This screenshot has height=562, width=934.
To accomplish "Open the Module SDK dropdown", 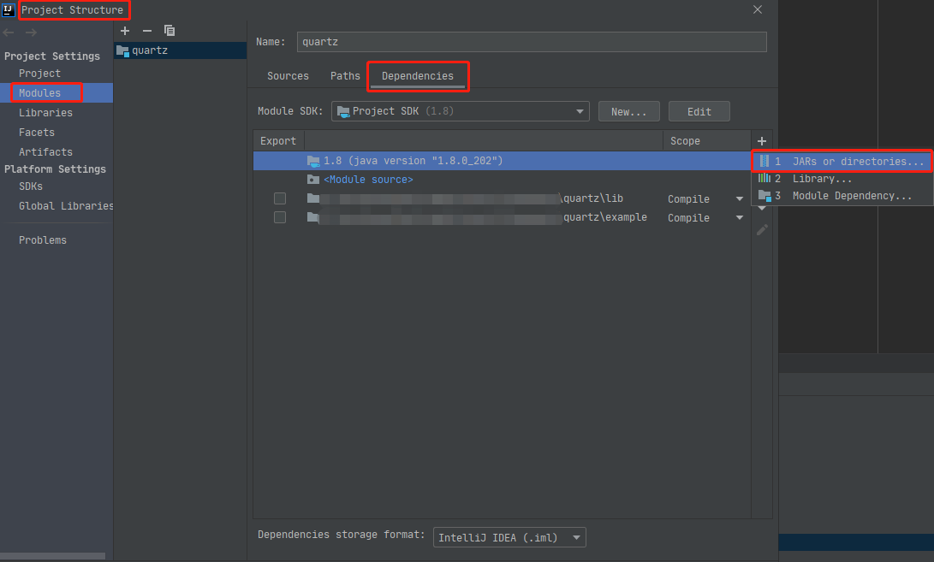I will (461, 111).
